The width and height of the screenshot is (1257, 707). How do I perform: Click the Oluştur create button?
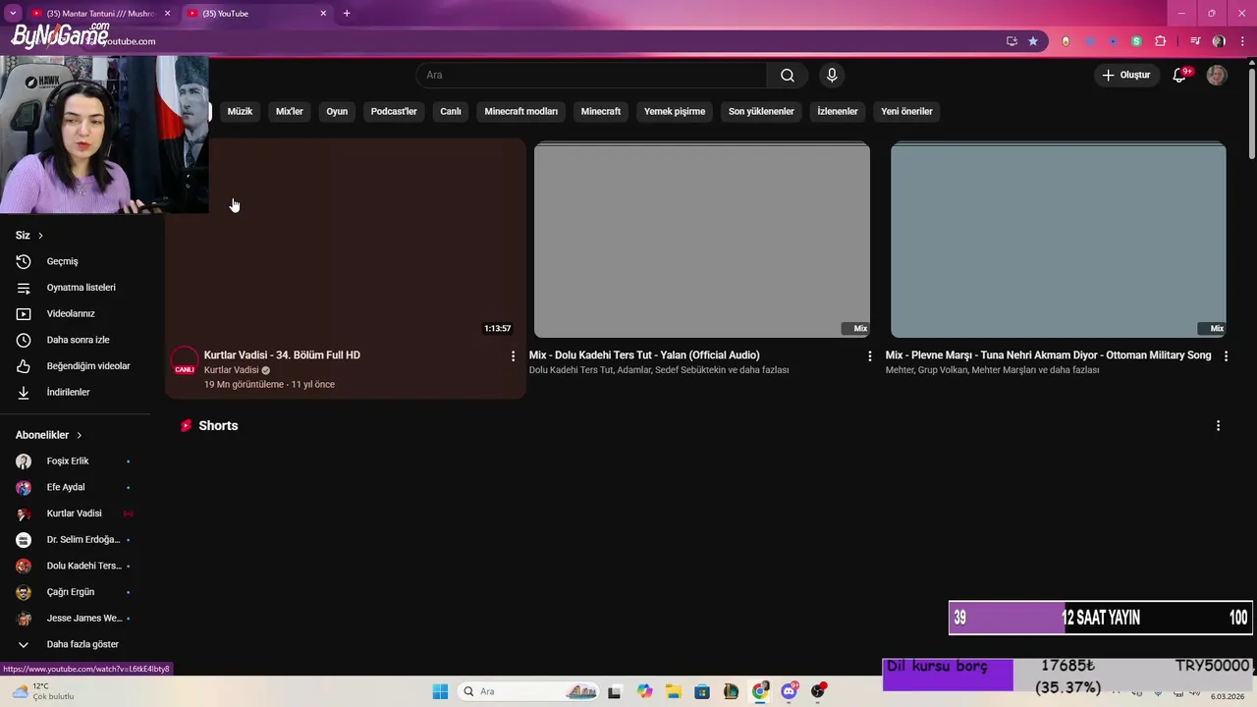pyautogui.click(x=1126, y=76)
